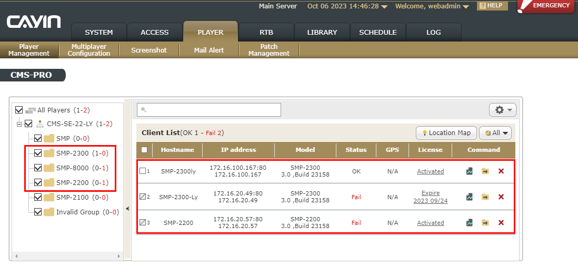Screen dimensions: 578x268
Task: Open the SCHEDULE tab
Action: tap(378, 33)
